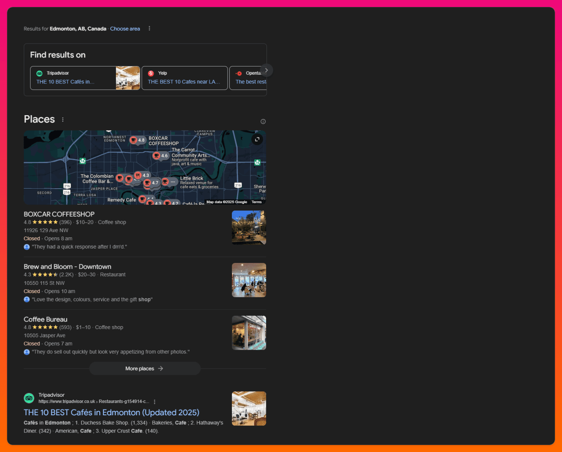Click the Terms link on the map
The image size is (562, 452).
(257, 202)
